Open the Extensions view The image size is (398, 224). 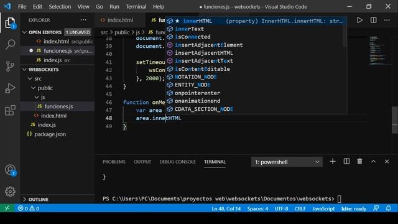[10, 110]
